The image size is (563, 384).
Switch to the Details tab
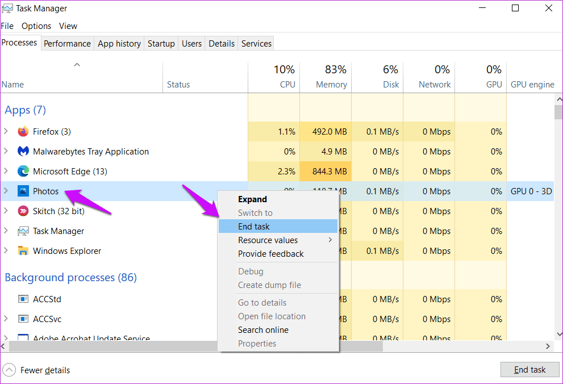click(x=222, y=43)
